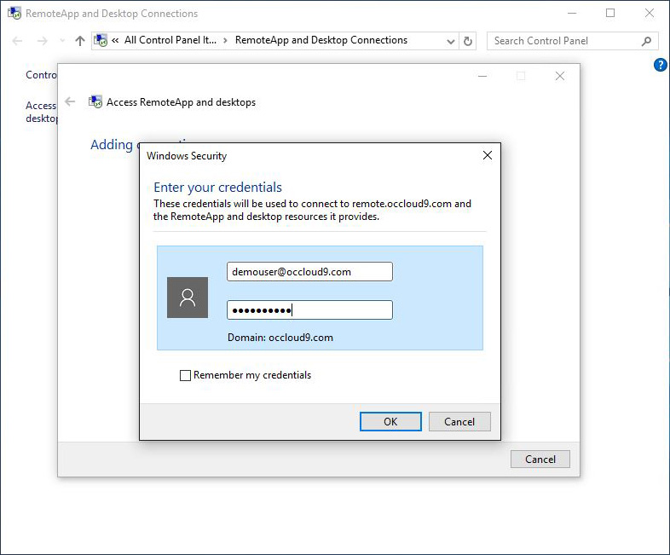Minimize the Access RemoteApp and desktops wizard
Image resolution: width=670 pixels, height=555 pixels.
[482, 76]
